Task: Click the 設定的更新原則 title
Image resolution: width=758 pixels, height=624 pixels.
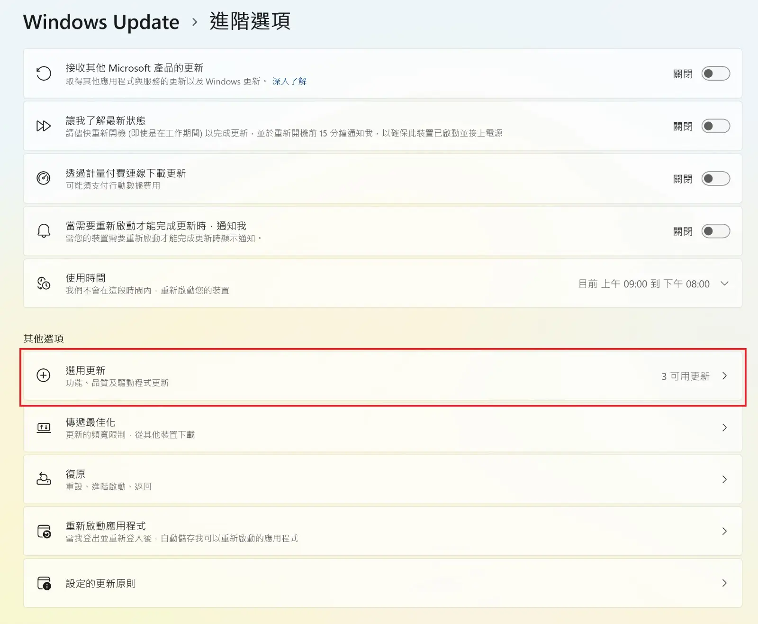Action: (x=100, y=583)
